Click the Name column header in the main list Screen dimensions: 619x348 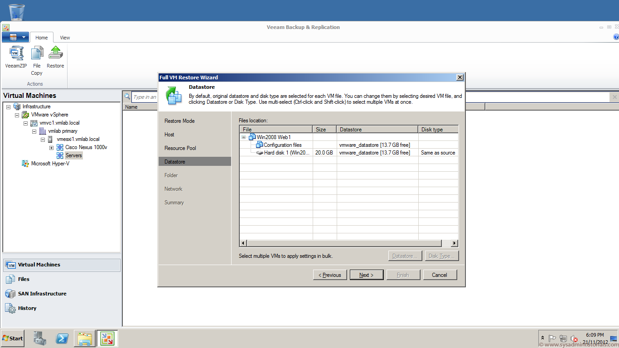click(x=140, y=107)
